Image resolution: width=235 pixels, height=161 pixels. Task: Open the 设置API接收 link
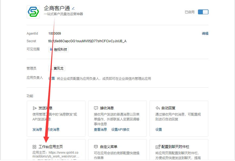pyautogui.click(x=120, y=130)
